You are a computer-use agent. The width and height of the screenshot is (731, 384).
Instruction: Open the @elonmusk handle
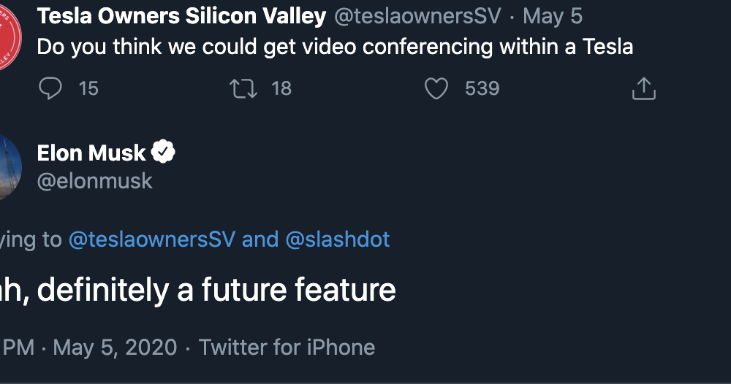tap(94, 181)
